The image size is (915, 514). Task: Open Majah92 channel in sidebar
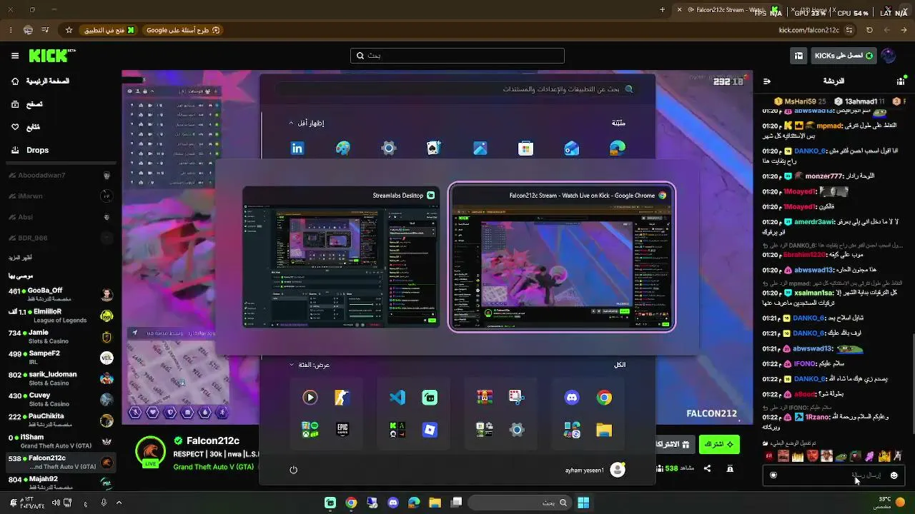pos(61,483)
